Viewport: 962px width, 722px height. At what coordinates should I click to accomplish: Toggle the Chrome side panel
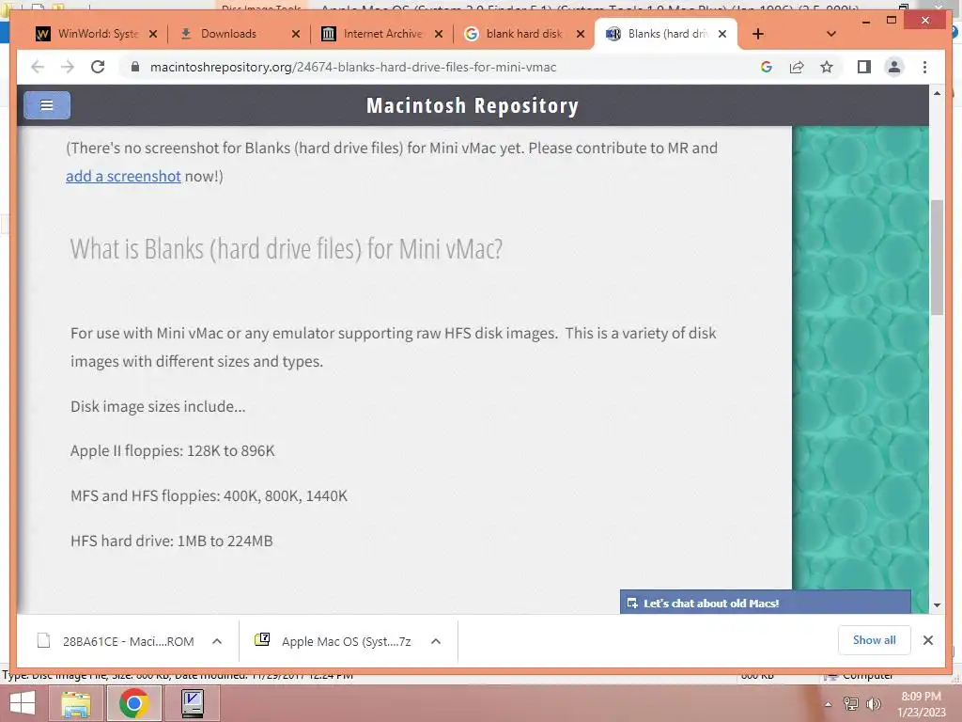pos(864,67)
